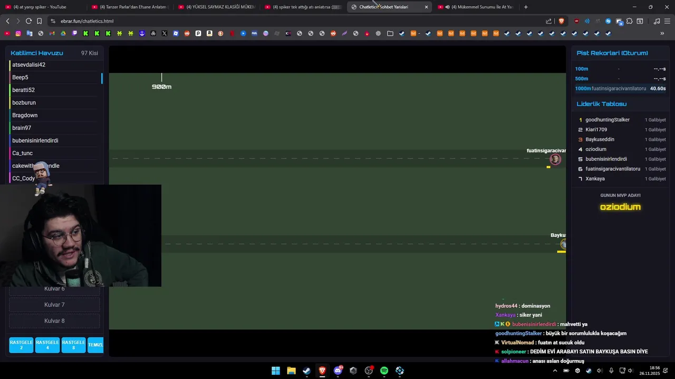The image size is (675, 379).
Task: Bookmark this page with the bookmark icon
Action: coord(39,21)
